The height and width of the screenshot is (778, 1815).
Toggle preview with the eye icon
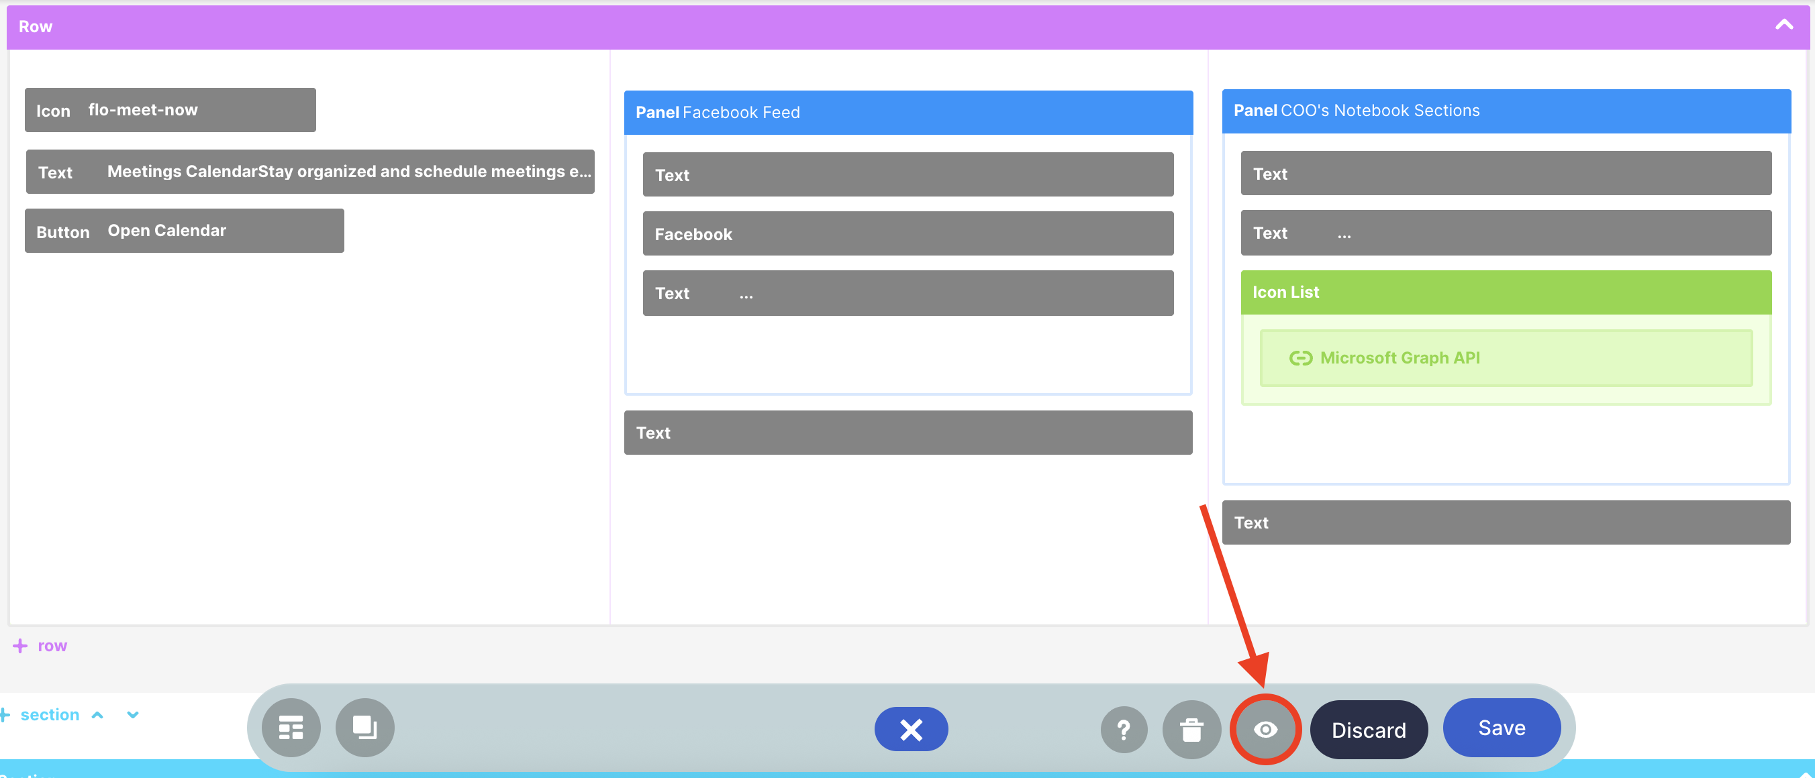1265,729
